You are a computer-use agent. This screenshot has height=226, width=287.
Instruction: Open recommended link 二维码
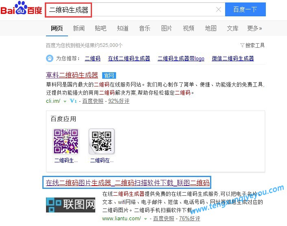[93, 58]
